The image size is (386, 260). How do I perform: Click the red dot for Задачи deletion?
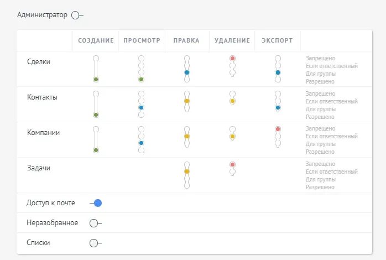pyautogui.click(x=232, y=164)
